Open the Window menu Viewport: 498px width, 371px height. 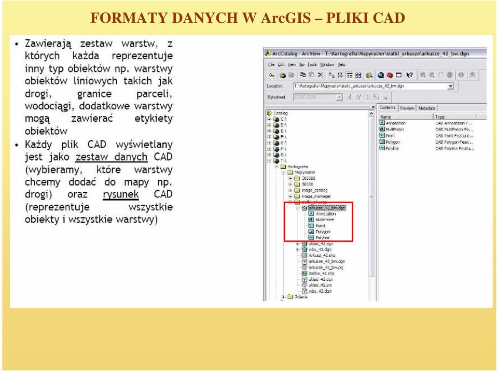coord(327,64)
